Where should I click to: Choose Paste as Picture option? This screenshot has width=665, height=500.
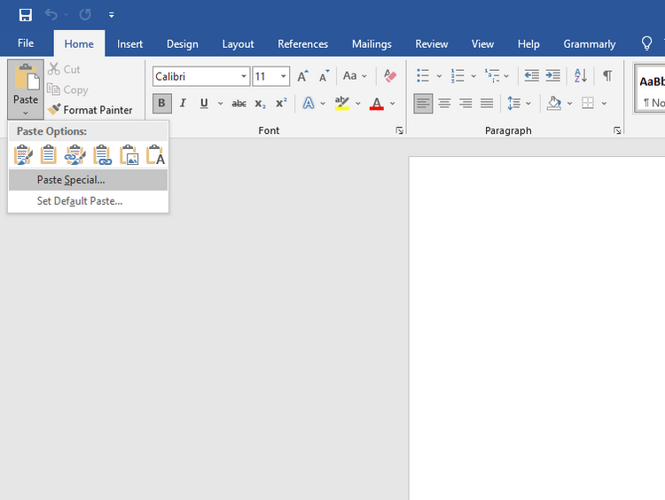[129, 155]
